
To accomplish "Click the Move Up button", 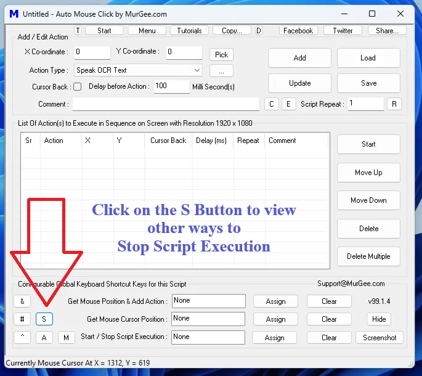I will coord(368,173).
